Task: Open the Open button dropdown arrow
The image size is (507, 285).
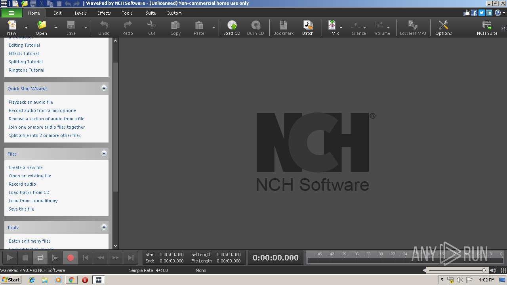Action: click(x=56, y=27)
